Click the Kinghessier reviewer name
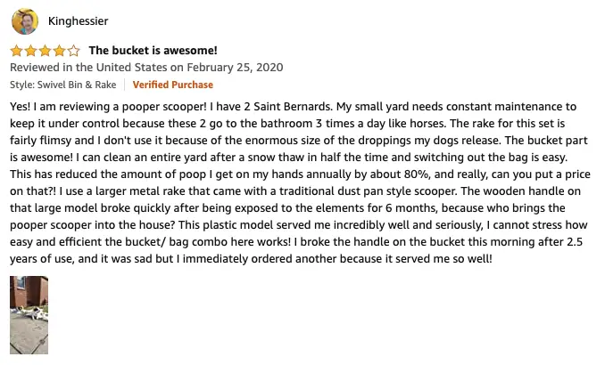Image resolution: width=605 pixels, height=365 pixels. coord(78,20)
